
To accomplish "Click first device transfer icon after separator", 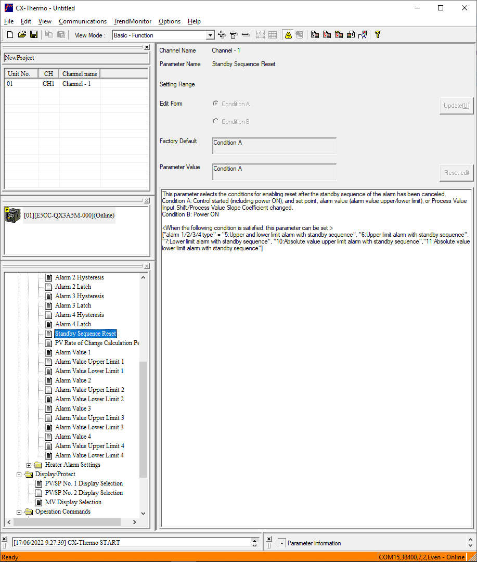I will pyautogui.click(x=315, y=35).
